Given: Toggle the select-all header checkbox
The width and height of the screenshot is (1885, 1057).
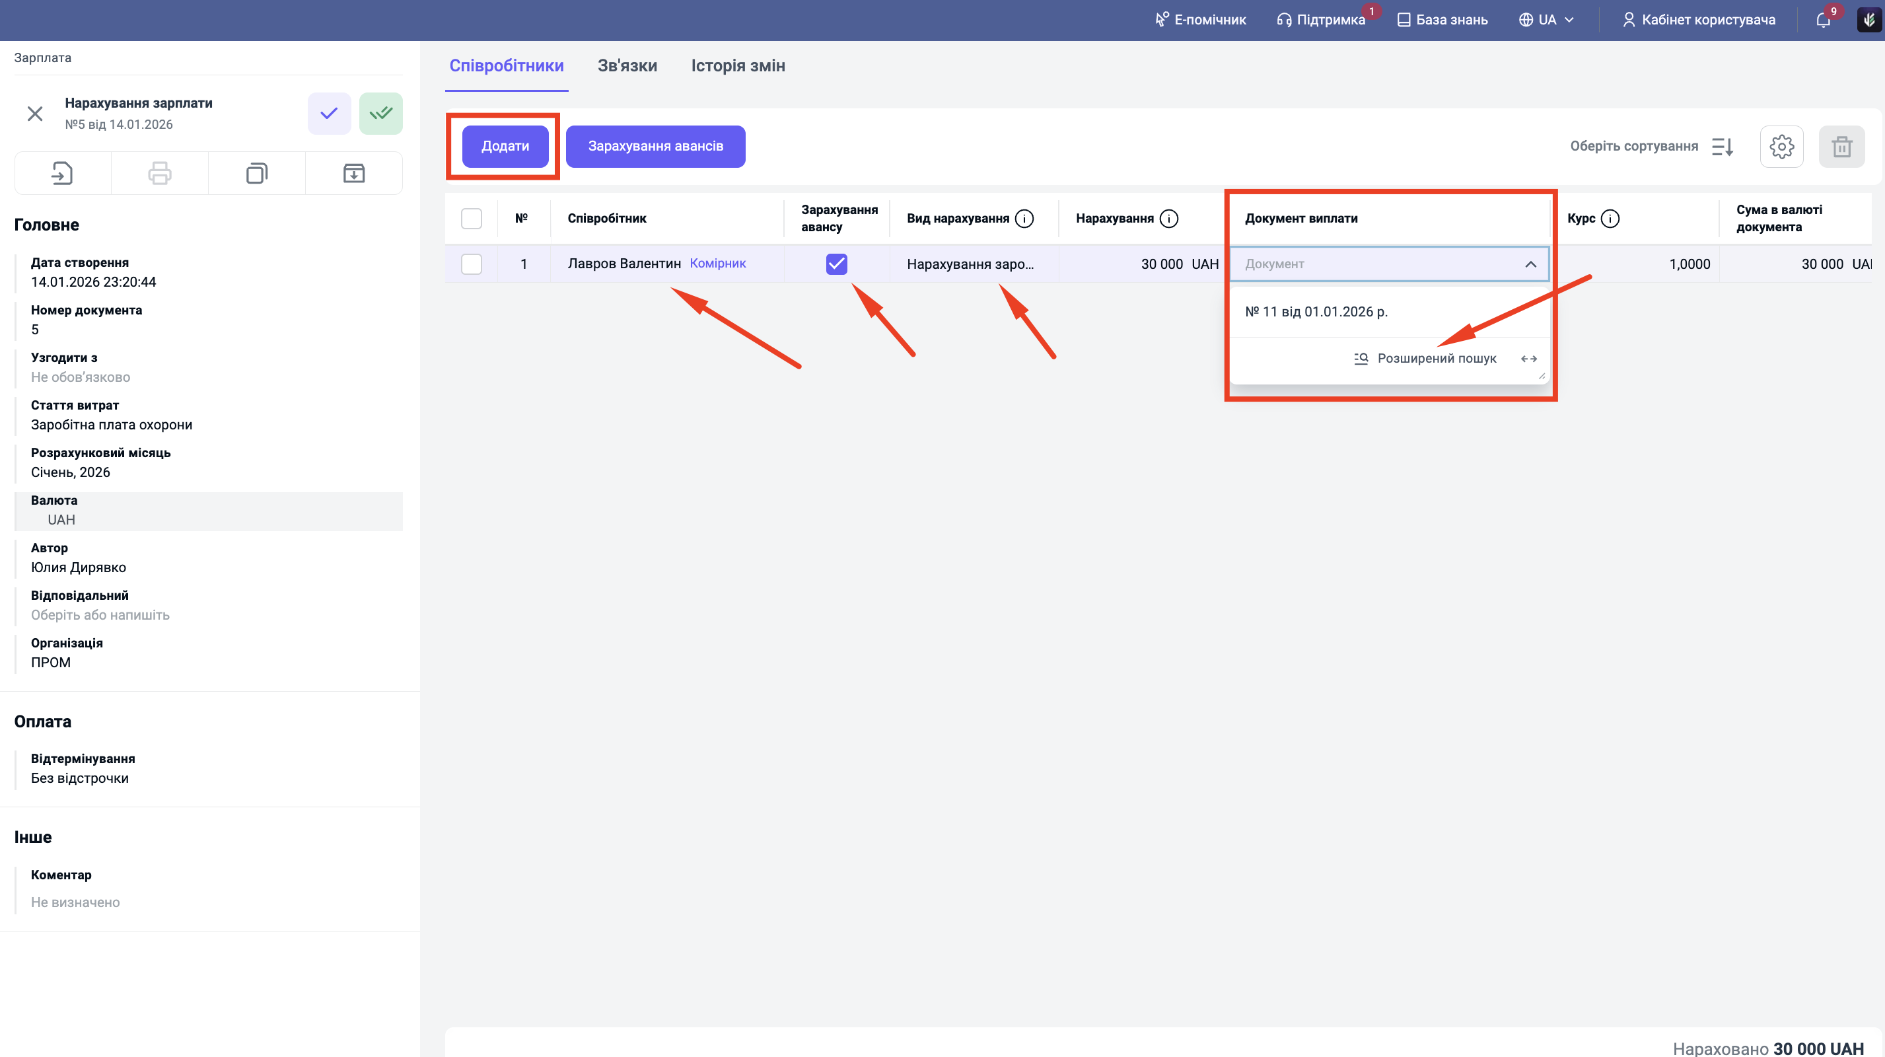Looking at the screenshot, I should [472, 218].
